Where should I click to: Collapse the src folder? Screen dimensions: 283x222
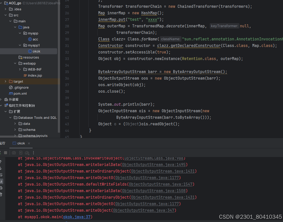6,15
